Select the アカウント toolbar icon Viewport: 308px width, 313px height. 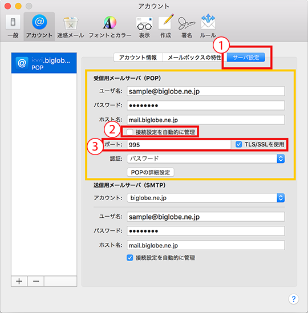pyautogui.click(x=39, y=26)
